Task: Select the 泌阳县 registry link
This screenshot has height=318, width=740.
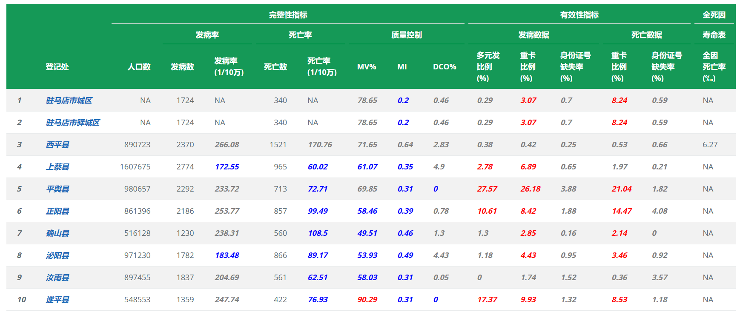Action: tap(57, 255)
